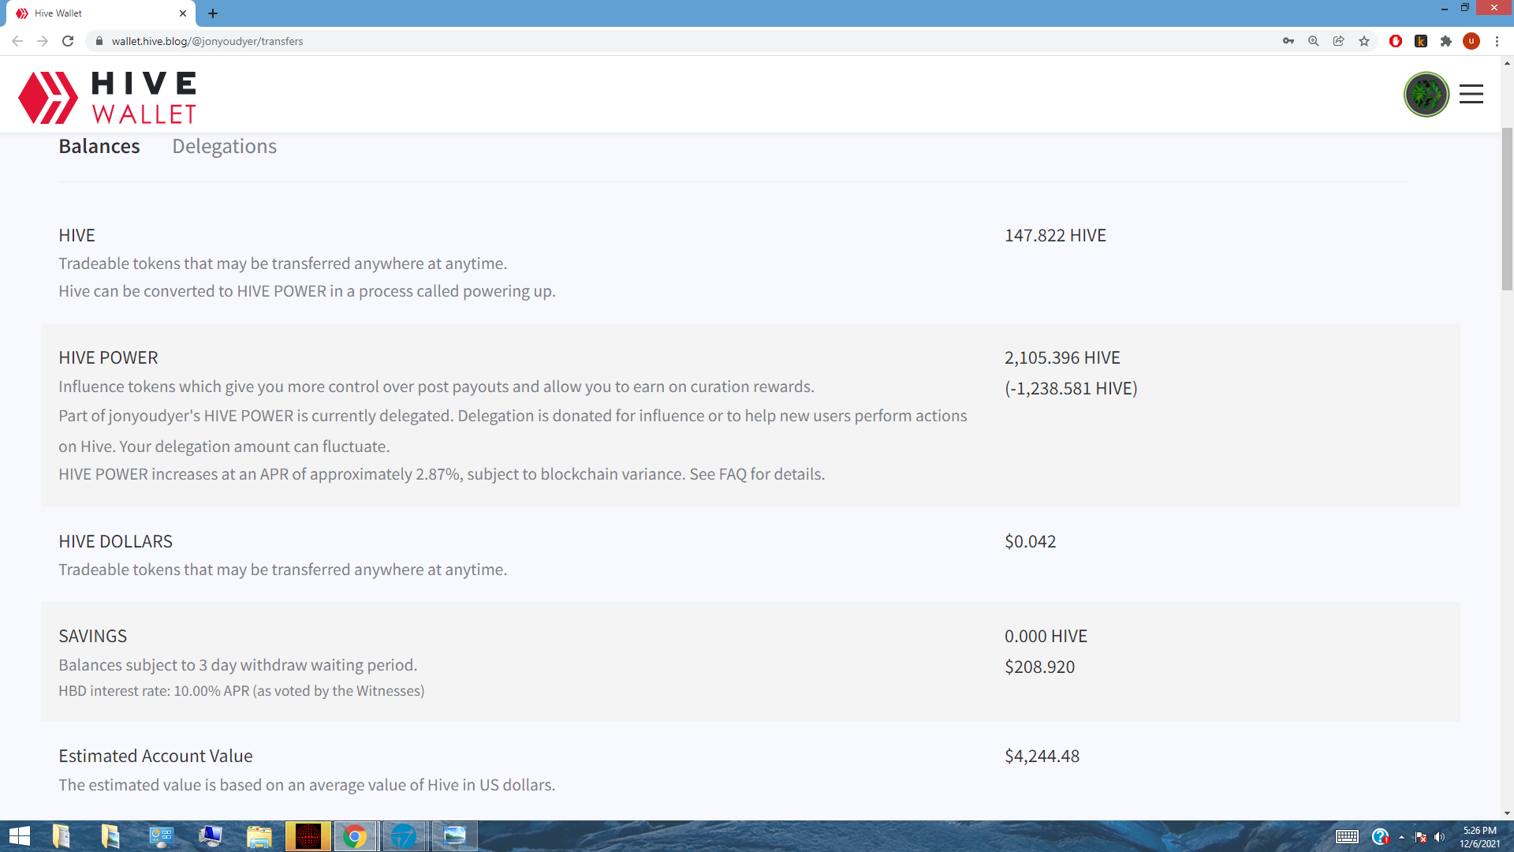Screen dimensions: 1514x852
Task: Open the user avatar profile menu
Action: [x=1426, y=95]
